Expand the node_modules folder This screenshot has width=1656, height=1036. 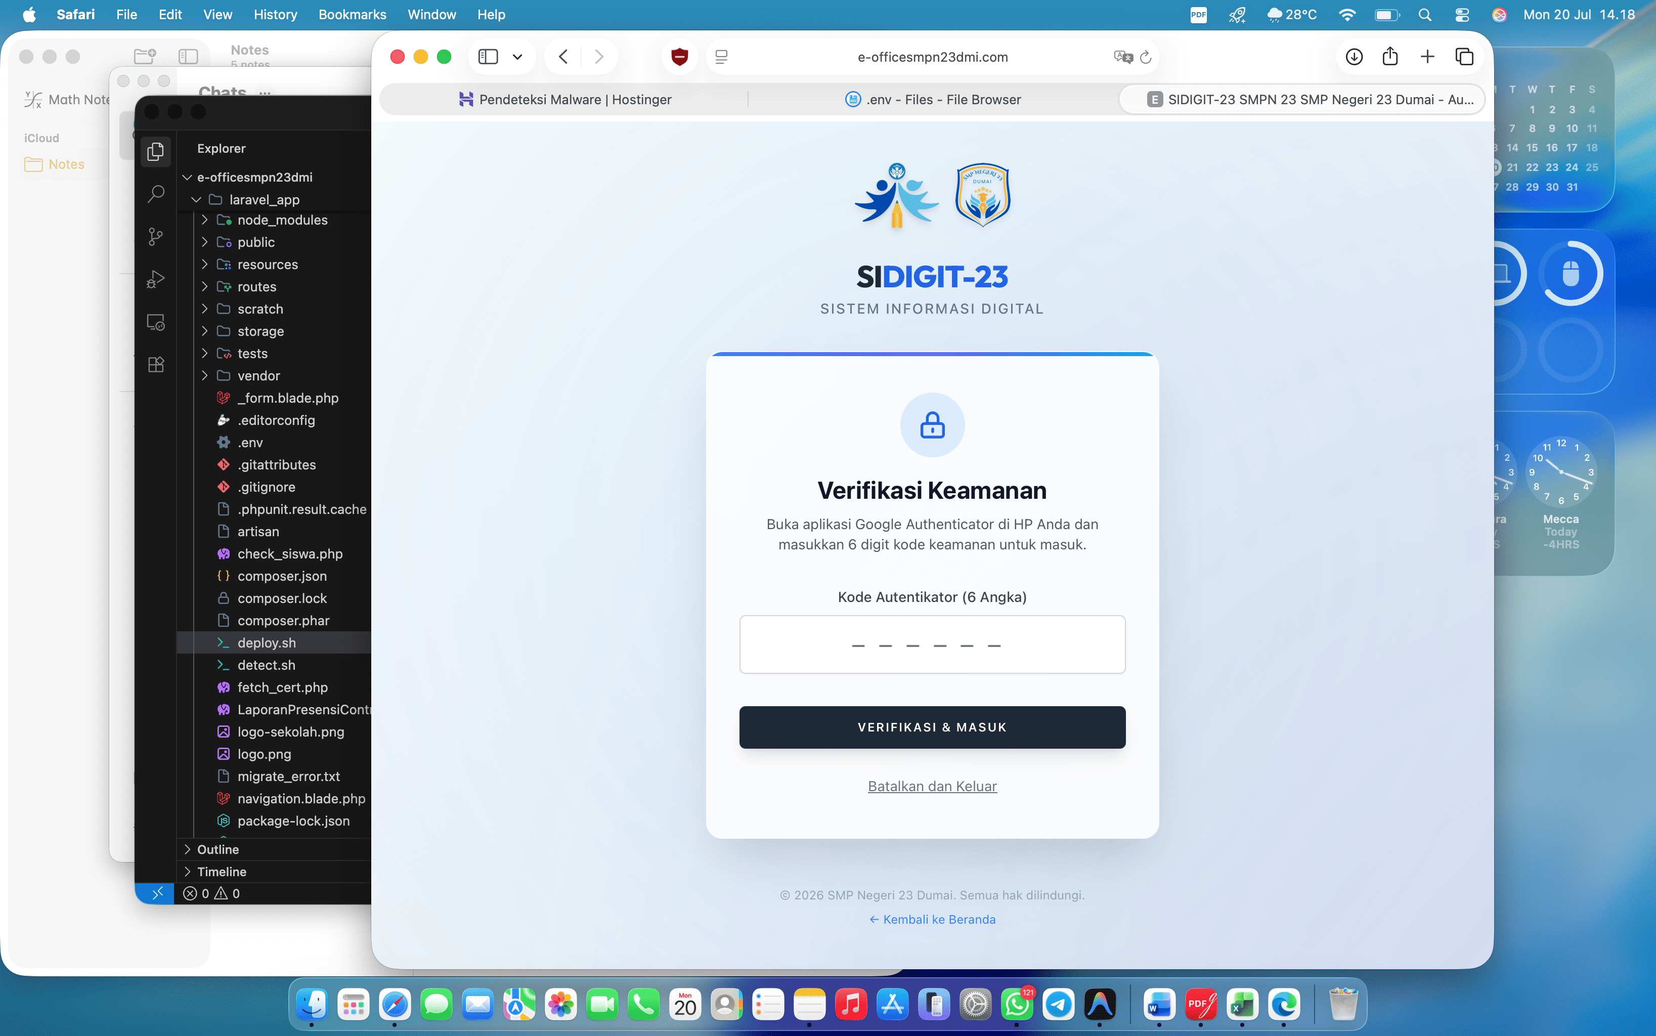pyautogui.click(x=204, y=220)
